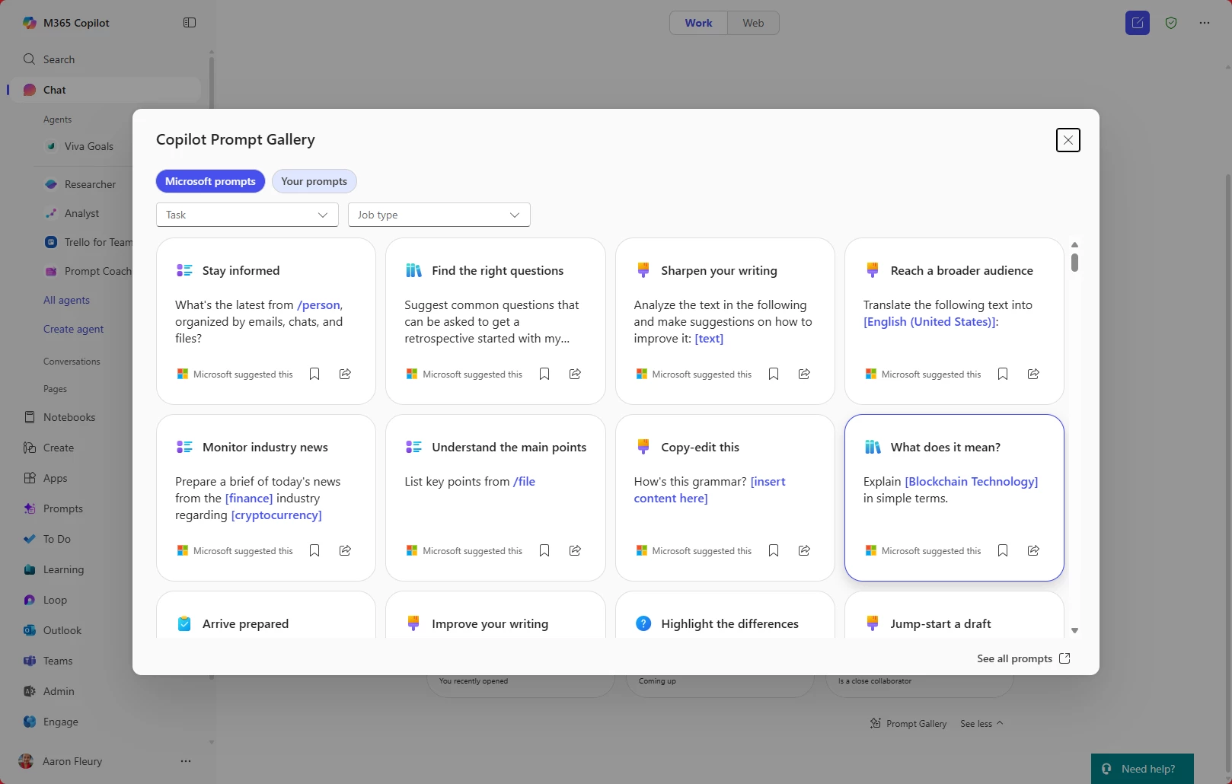Open the Prompt Coach agent

click(88, 271)
